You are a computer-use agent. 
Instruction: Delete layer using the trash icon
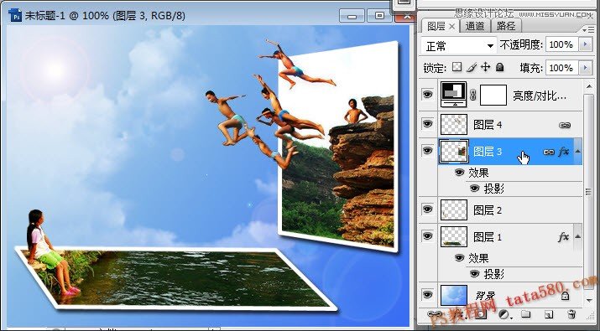(571, 314)
